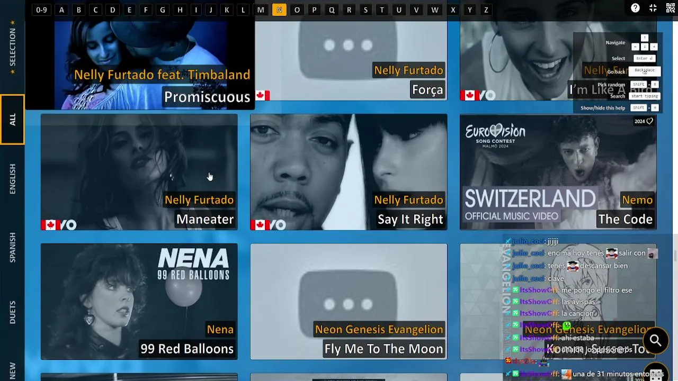The image size is (678, 381).
Task: Click the highlighted letter N tab
Action: click(279, 10)
